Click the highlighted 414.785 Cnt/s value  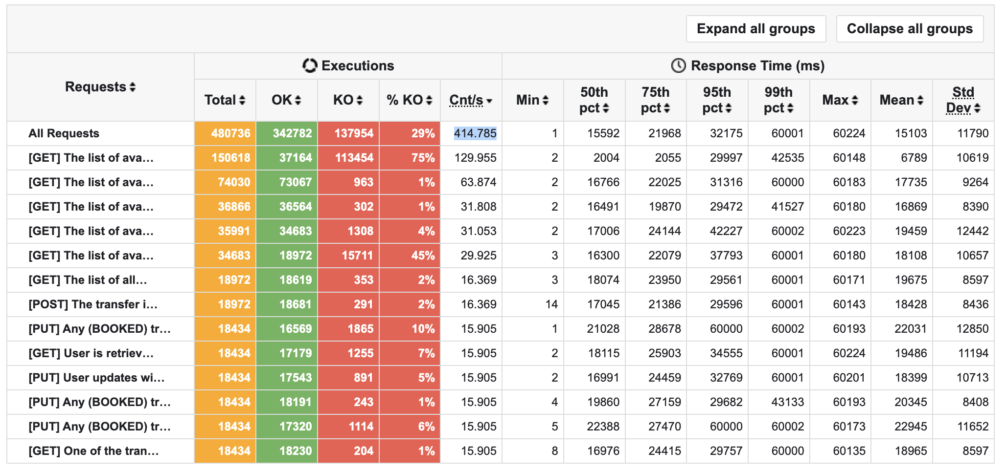click(x=475, y=133)
